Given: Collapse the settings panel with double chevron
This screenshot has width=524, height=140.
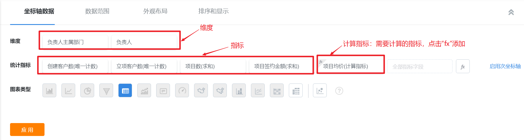Looking at the screenshot, I should click(511, 12).
